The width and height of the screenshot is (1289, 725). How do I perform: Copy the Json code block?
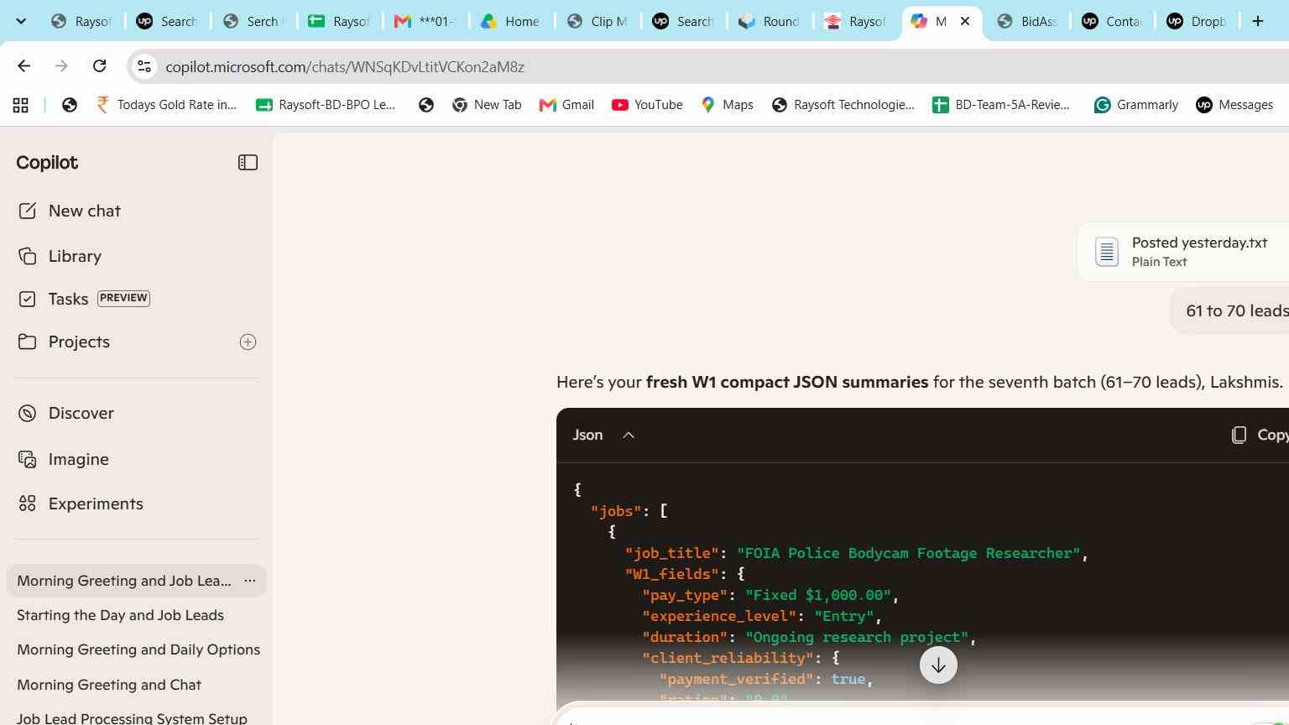click(1259, 435)
